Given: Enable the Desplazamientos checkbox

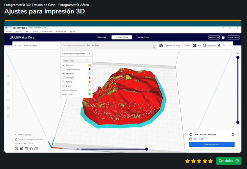Looking at the screenshot, I should [64, 69].
